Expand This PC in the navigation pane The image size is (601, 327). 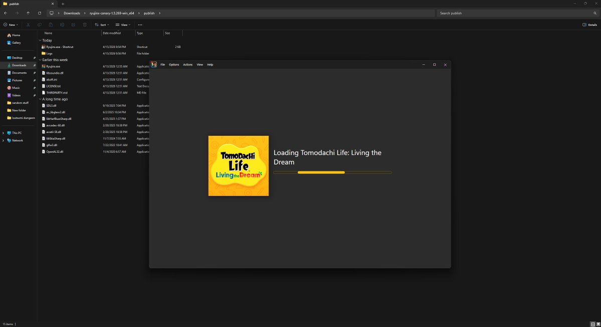[x=3, y=132]
